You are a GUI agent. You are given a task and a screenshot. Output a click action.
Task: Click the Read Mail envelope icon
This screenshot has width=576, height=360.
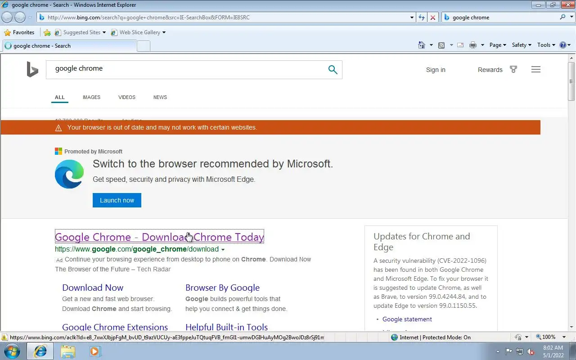[x=460, y=45]
